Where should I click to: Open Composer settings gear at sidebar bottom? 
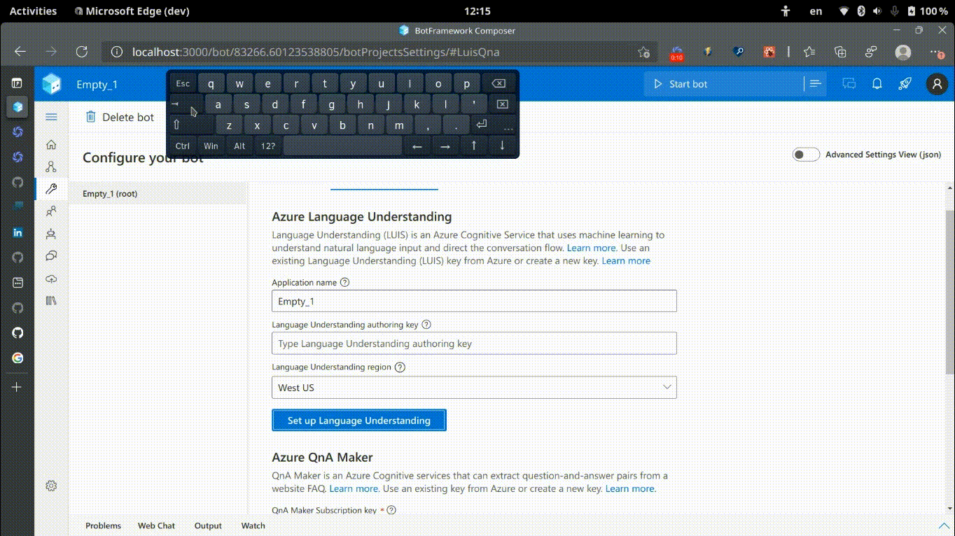click(x=51, y=486)
